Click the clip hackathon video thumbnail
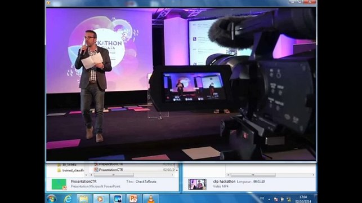 197,184
